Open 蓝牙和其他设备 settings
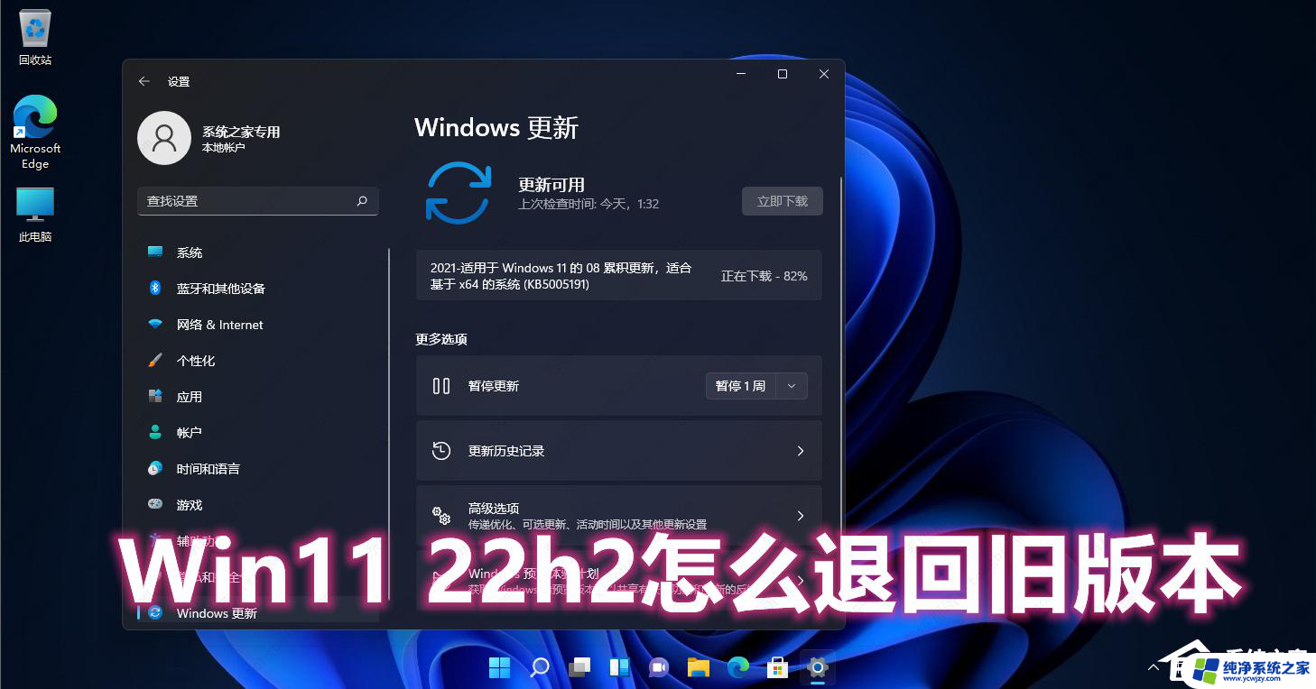This screenshot has width=1316, height=689. click(258, 289)
